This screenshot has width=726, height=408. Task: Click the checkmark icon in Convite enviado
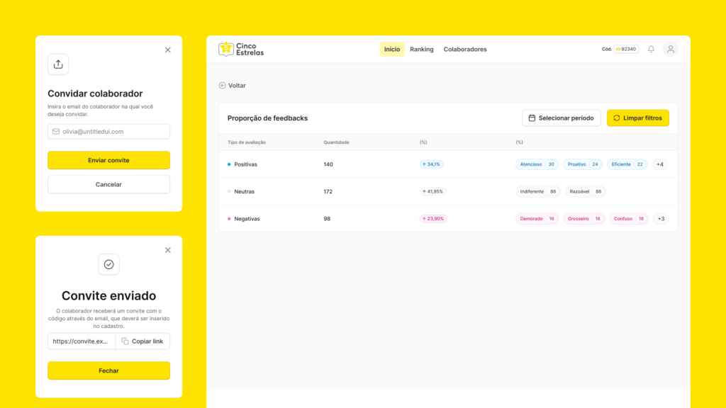pos(108,264)
